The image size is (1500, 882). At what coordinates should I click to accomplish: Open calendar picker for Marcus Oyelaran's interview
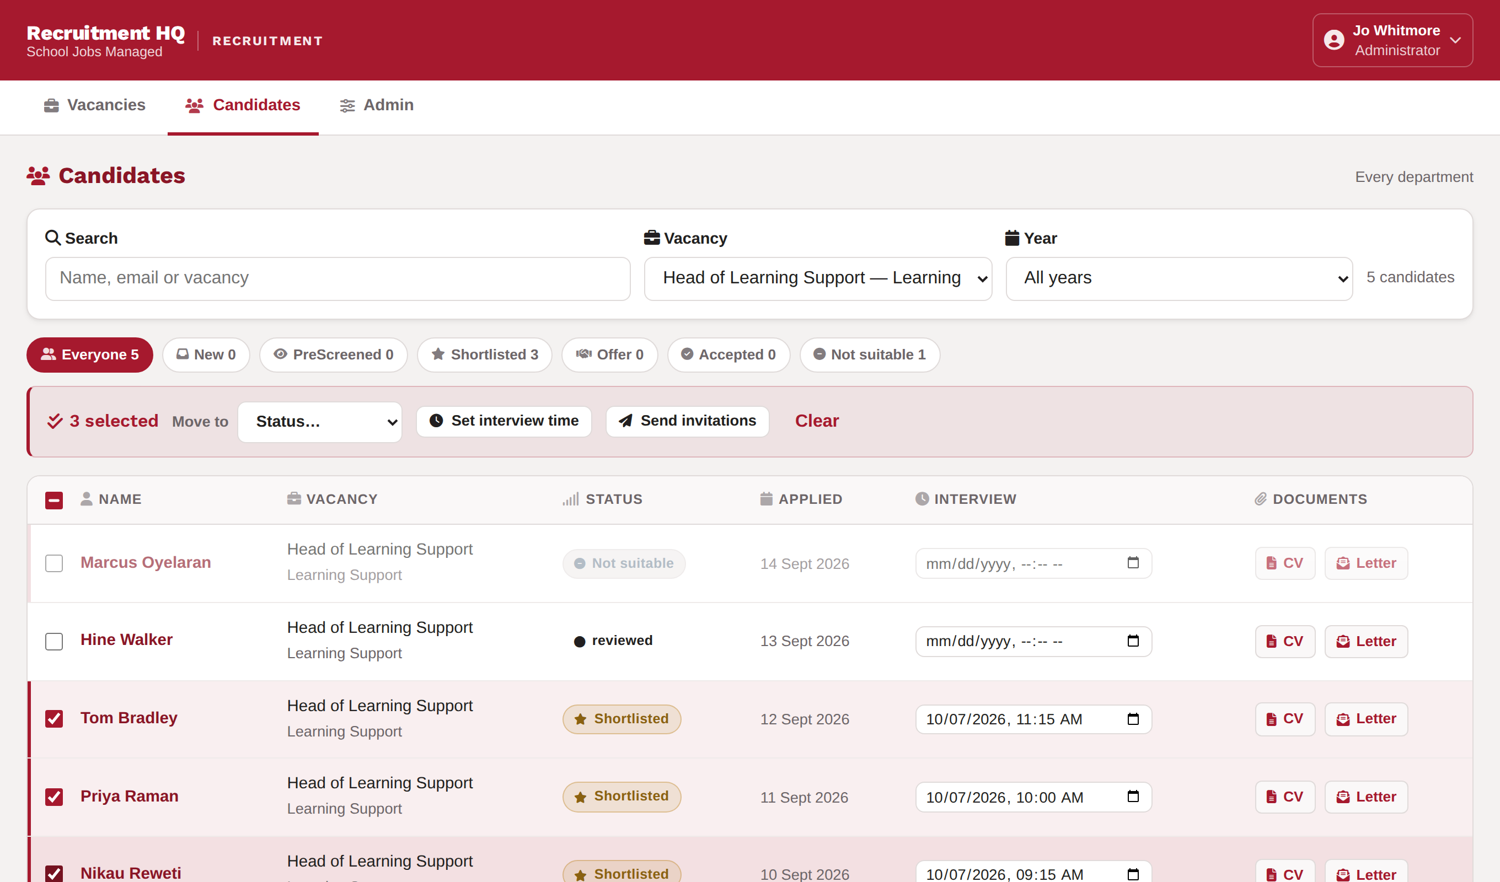point(1133,563)
